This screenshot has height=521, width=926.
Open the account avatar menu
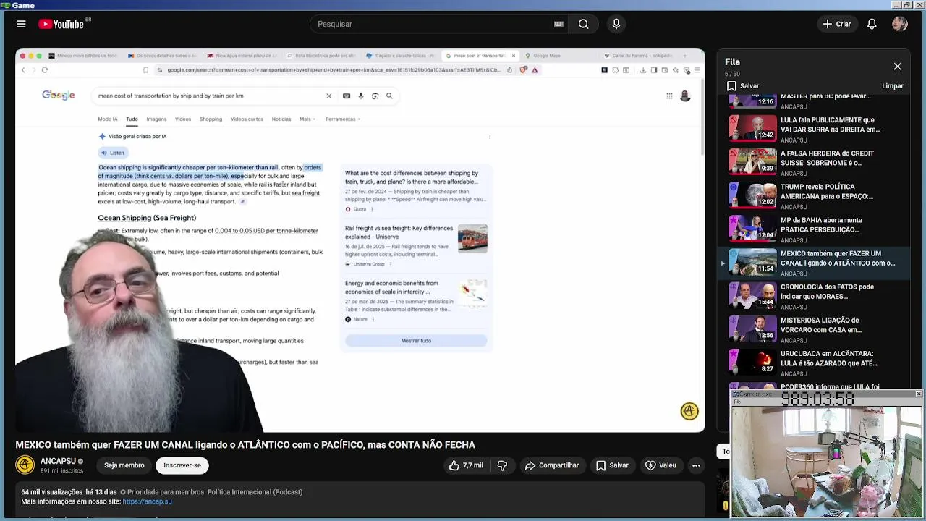pos(900,24)
